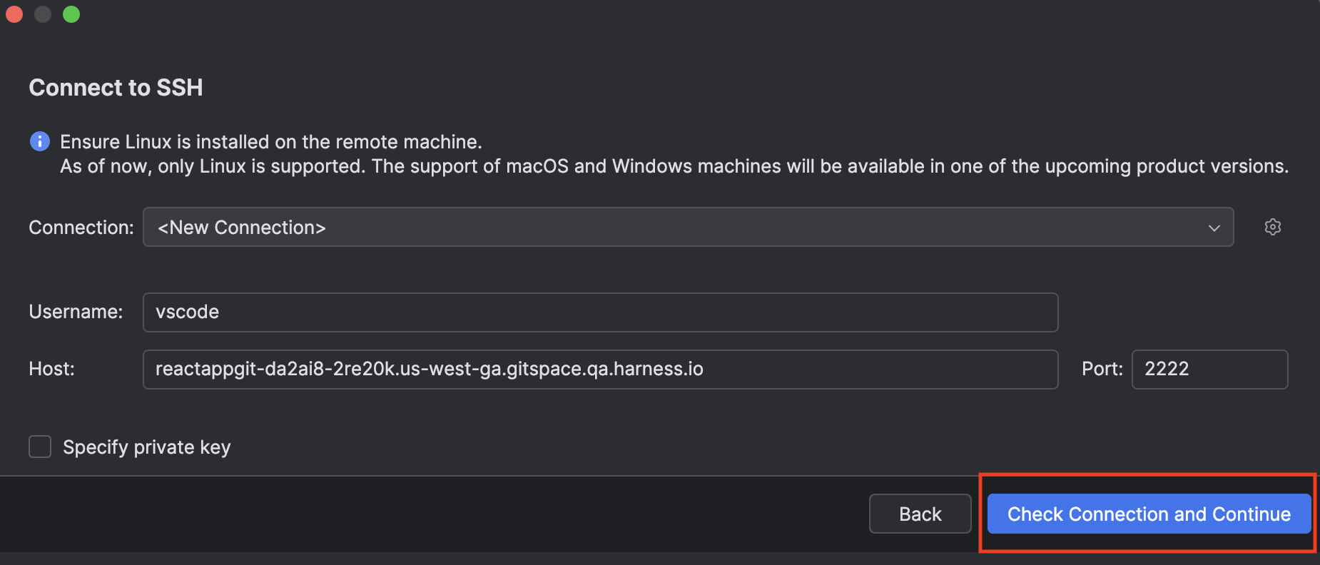Focus the Username field containing vscode
This screenshot has height=565, width=1320.
tap(599, 312)
